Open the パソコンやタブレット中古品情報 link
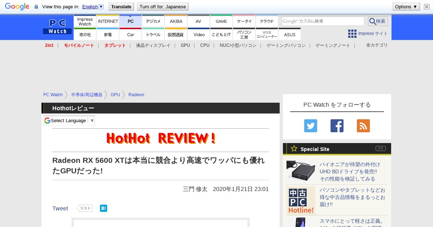Viewport: 433px width, 227px height. [x=353, y=197]
